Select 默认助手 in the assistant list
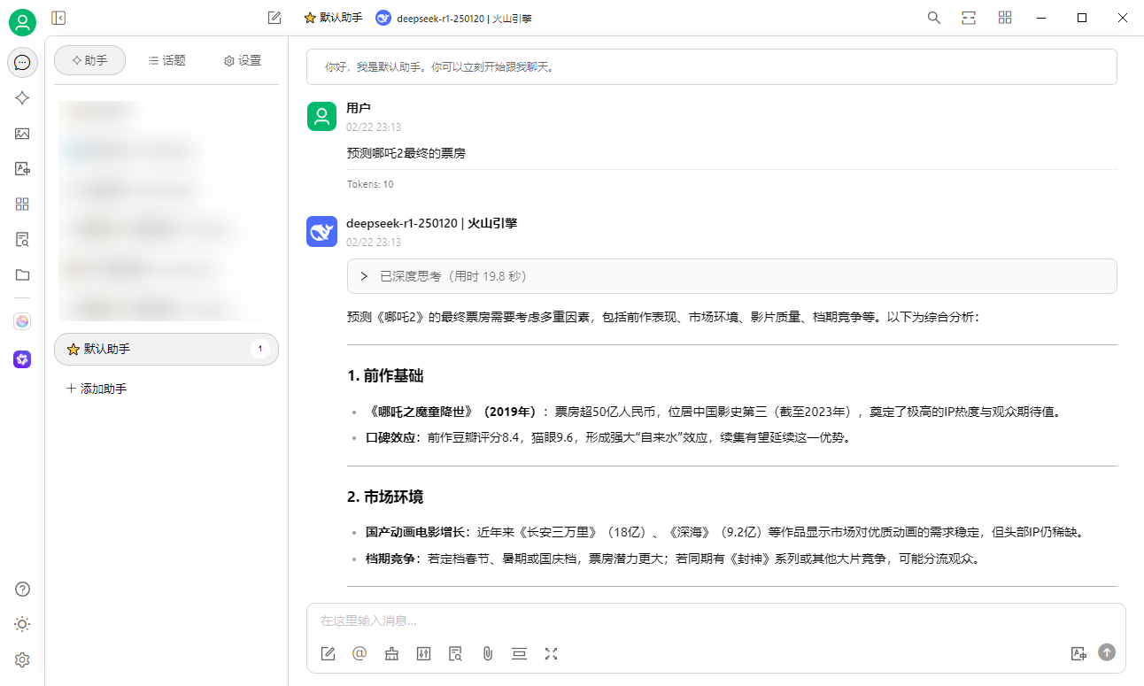1144x686 pixels. [166, 349]
